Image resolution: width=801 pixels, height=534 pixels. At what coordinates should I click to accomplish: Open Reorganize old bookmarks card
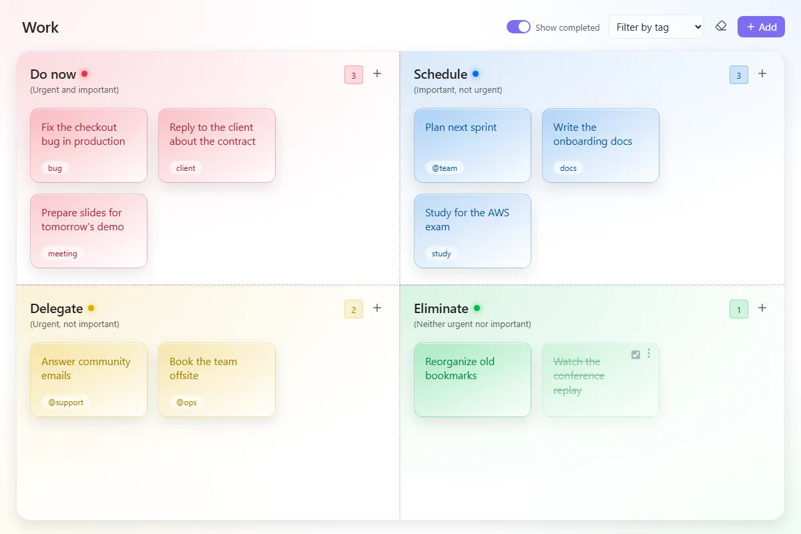pos(473,380)
